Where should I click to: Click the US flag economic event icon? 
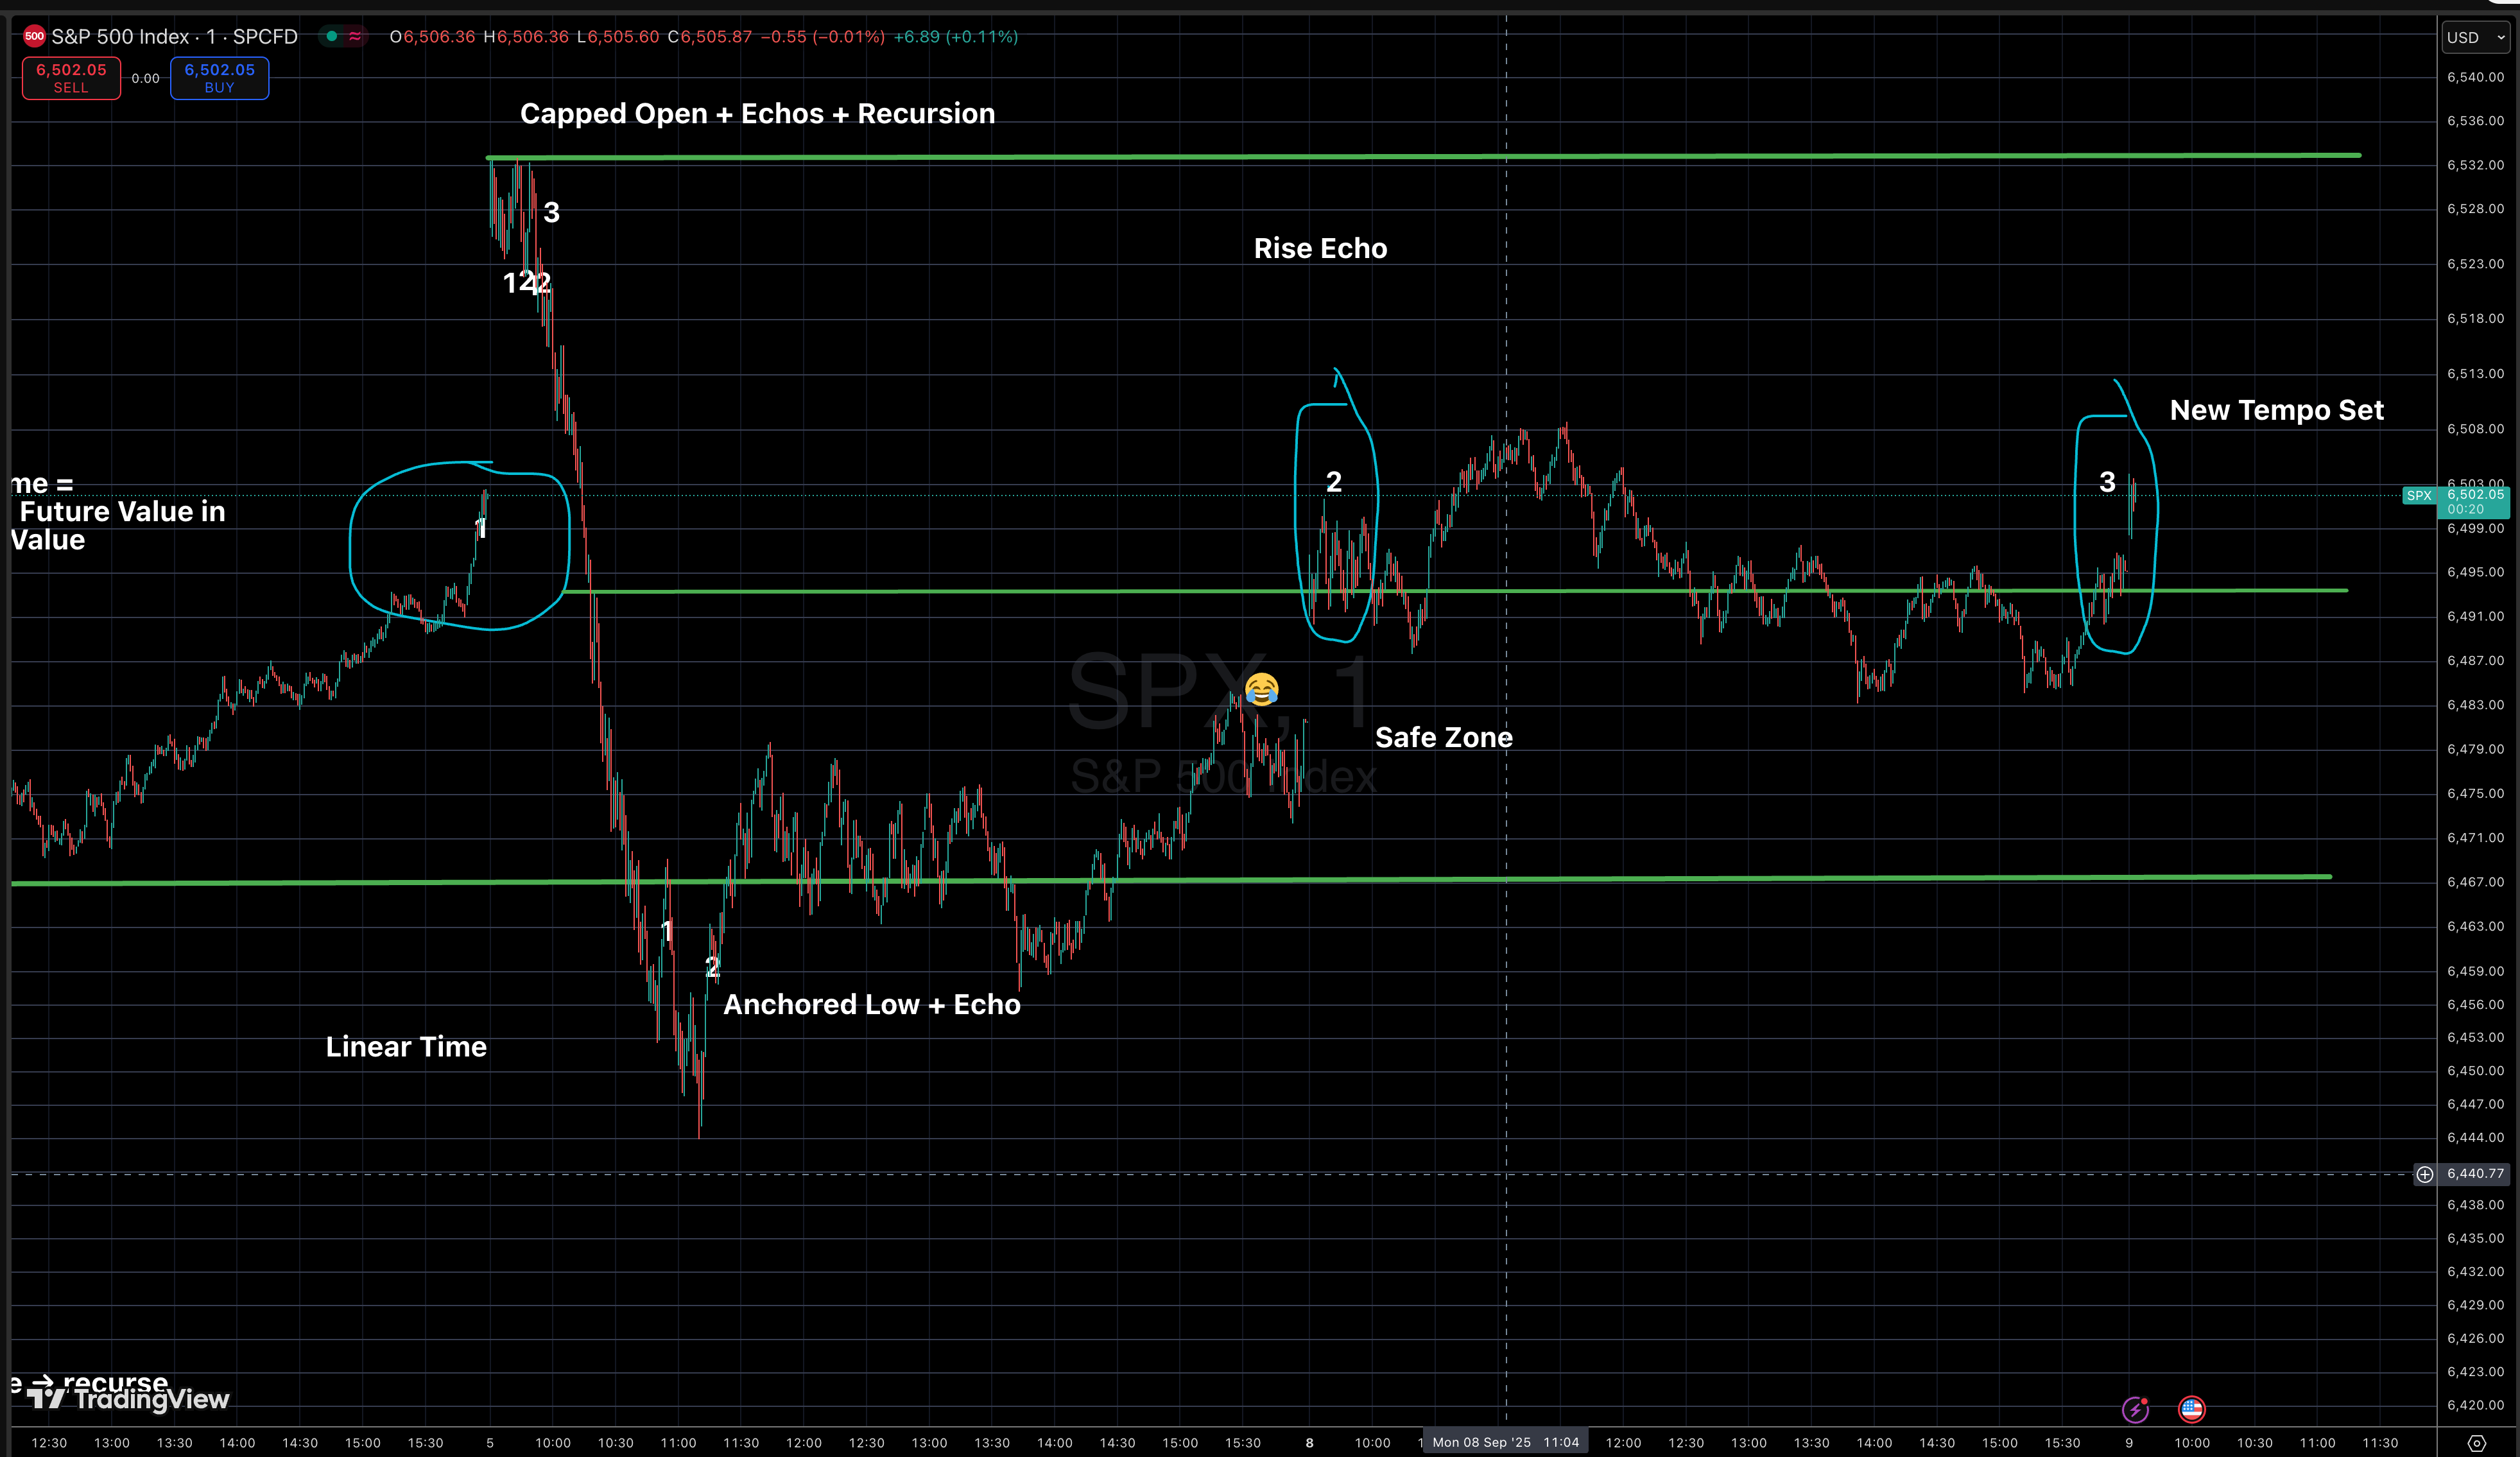(x=2191, y=1409)
